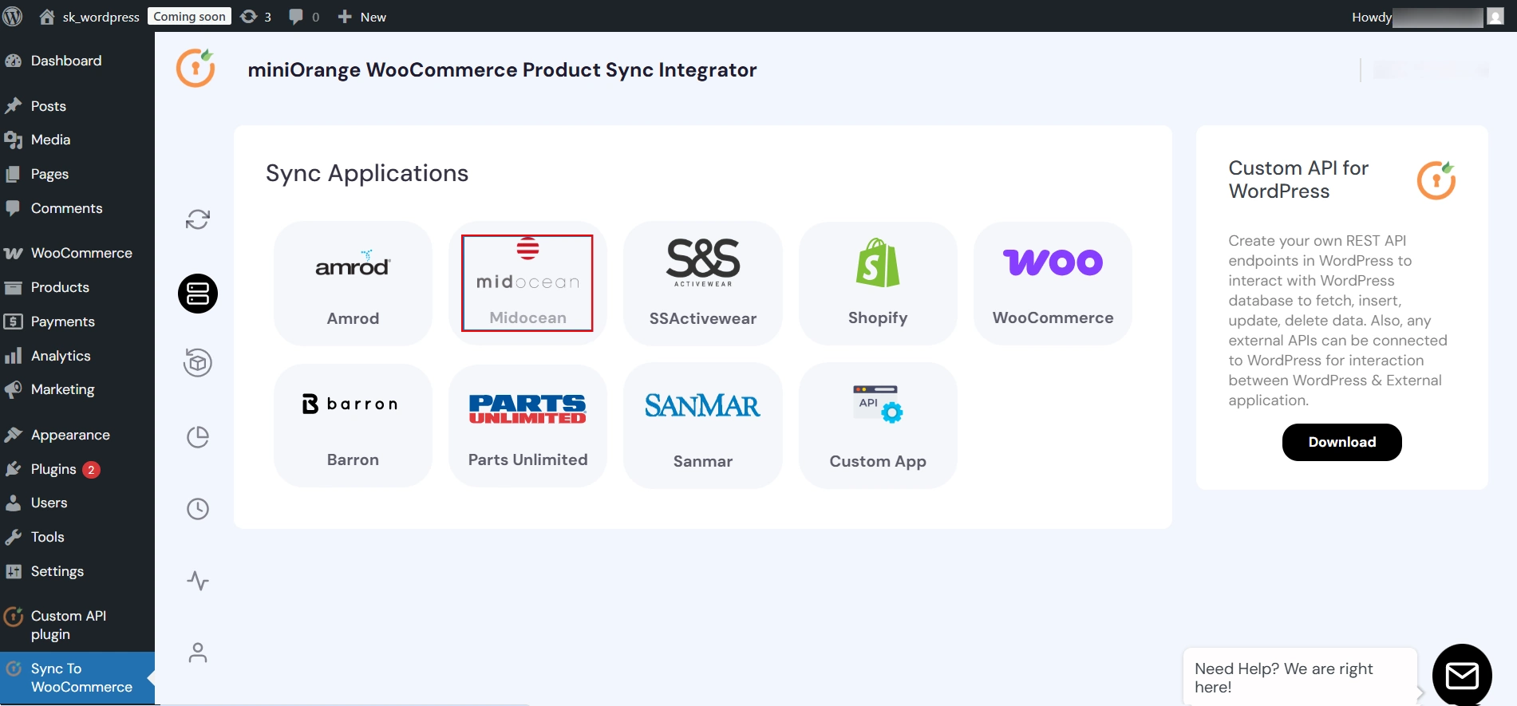Click the miniOrange logo in Custom API panel
1517x706 pixels.
point(1436,180)
